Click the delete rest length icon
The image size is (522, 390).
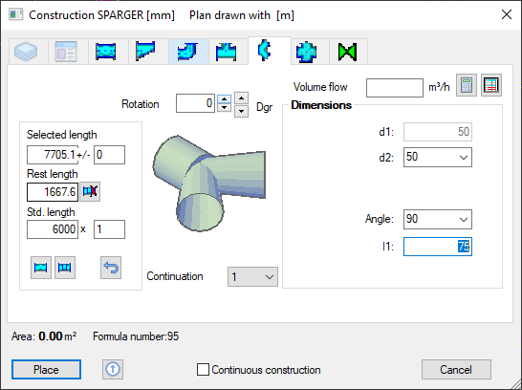(90, 192)
